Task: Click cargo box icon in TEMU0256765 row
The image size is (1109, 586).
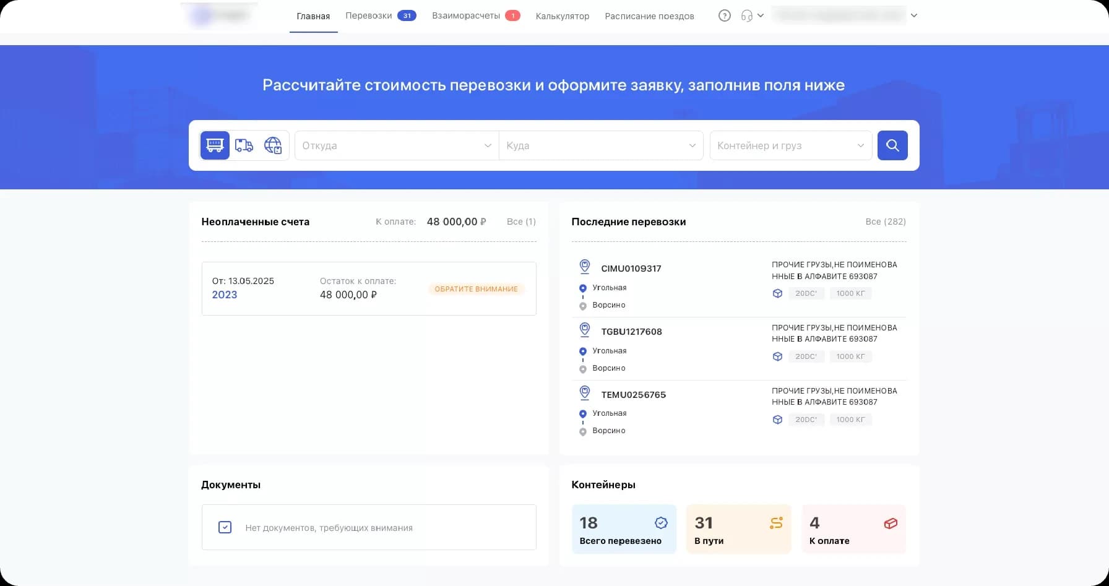Action: point(778,420)
